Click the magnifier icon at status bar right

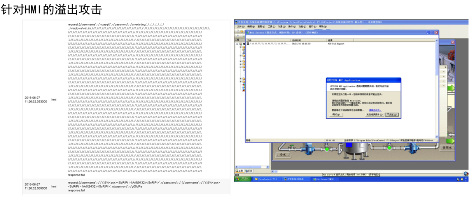tap(466, 174)
